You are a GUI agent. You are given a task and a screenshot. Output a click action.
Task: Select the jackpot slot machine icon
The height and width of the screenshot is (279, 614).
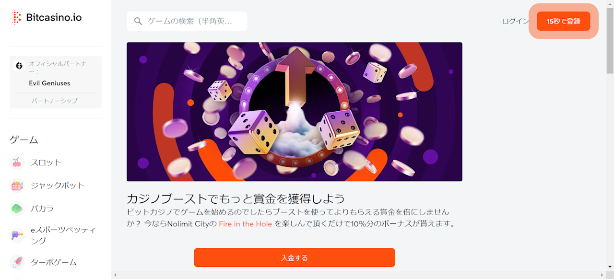pos(17,186)
